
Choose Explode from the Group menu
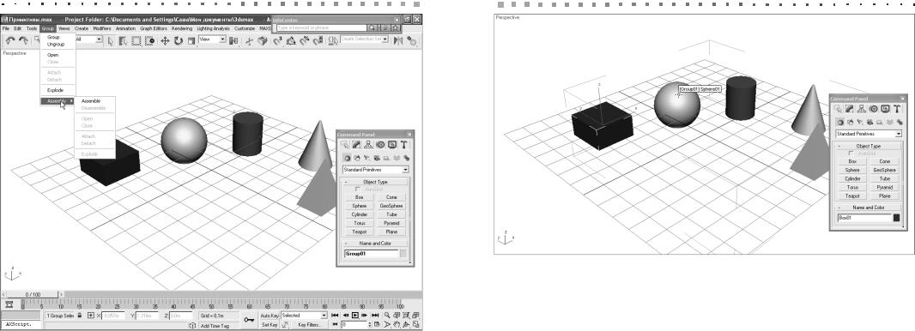[x=55, y=90]
